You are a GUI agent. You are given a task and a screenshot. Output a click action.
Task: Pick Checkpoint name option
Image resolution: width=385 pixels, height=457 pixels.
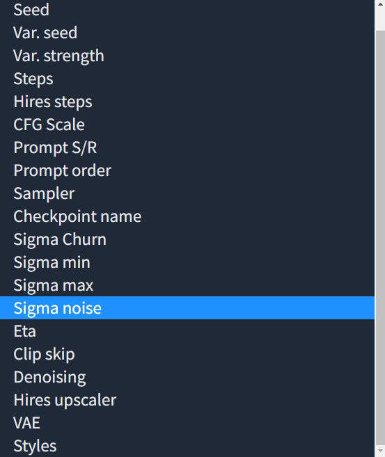187,216
